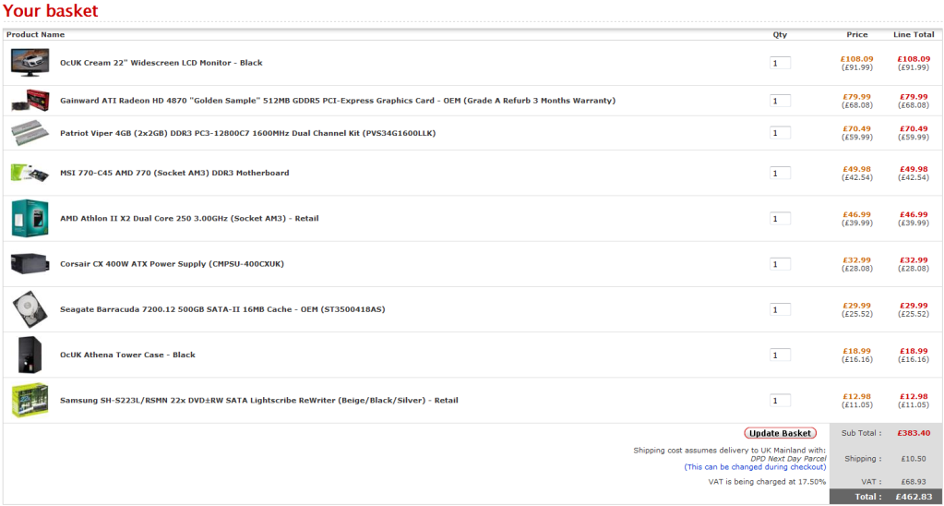This screenshot has height=506, width=944.
Task: Open the OcUK Cream 22" monitor thumbnail
Action: click(x=30, y=63)
